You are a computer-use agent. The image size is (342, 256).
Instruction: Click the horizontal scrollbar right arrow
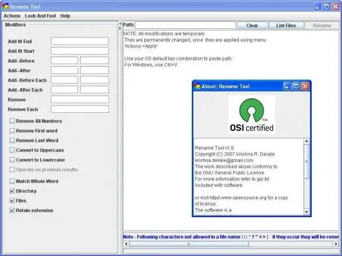[336, 244]
